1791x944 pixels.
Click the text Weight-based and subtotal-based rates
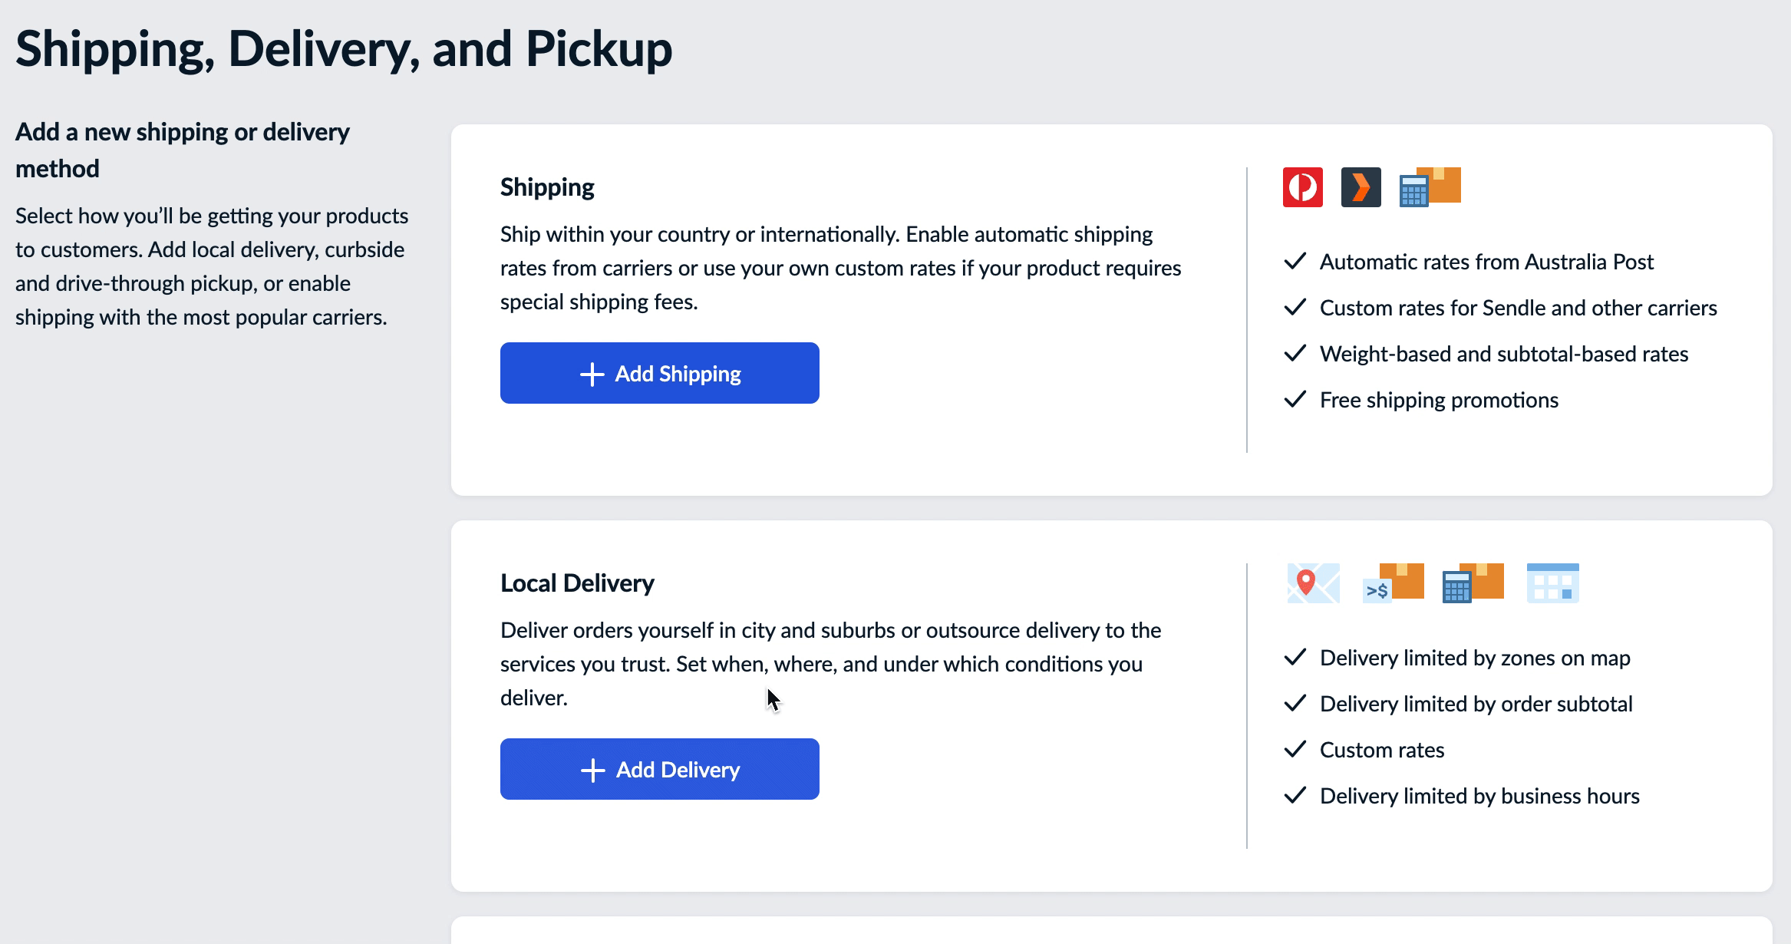tap(1504, 355)
